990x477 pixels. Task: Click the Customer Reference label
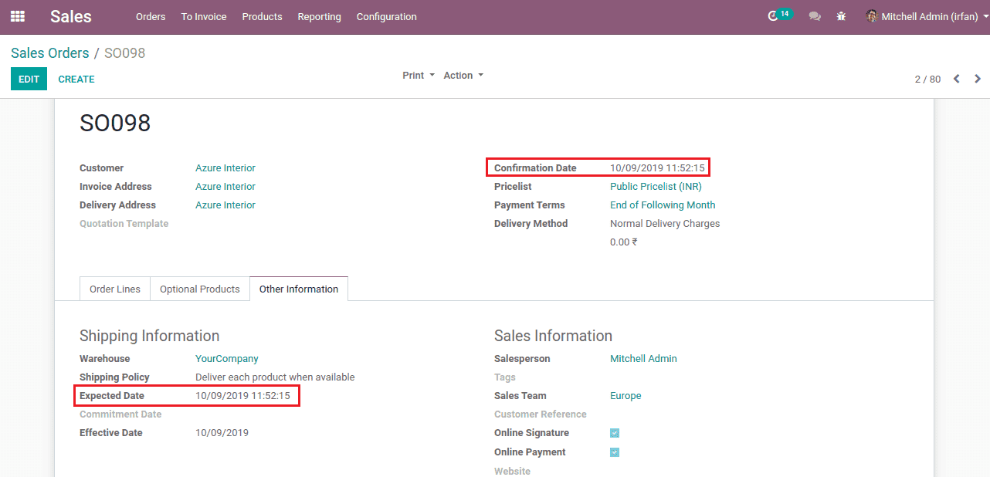tap(541, 414)
